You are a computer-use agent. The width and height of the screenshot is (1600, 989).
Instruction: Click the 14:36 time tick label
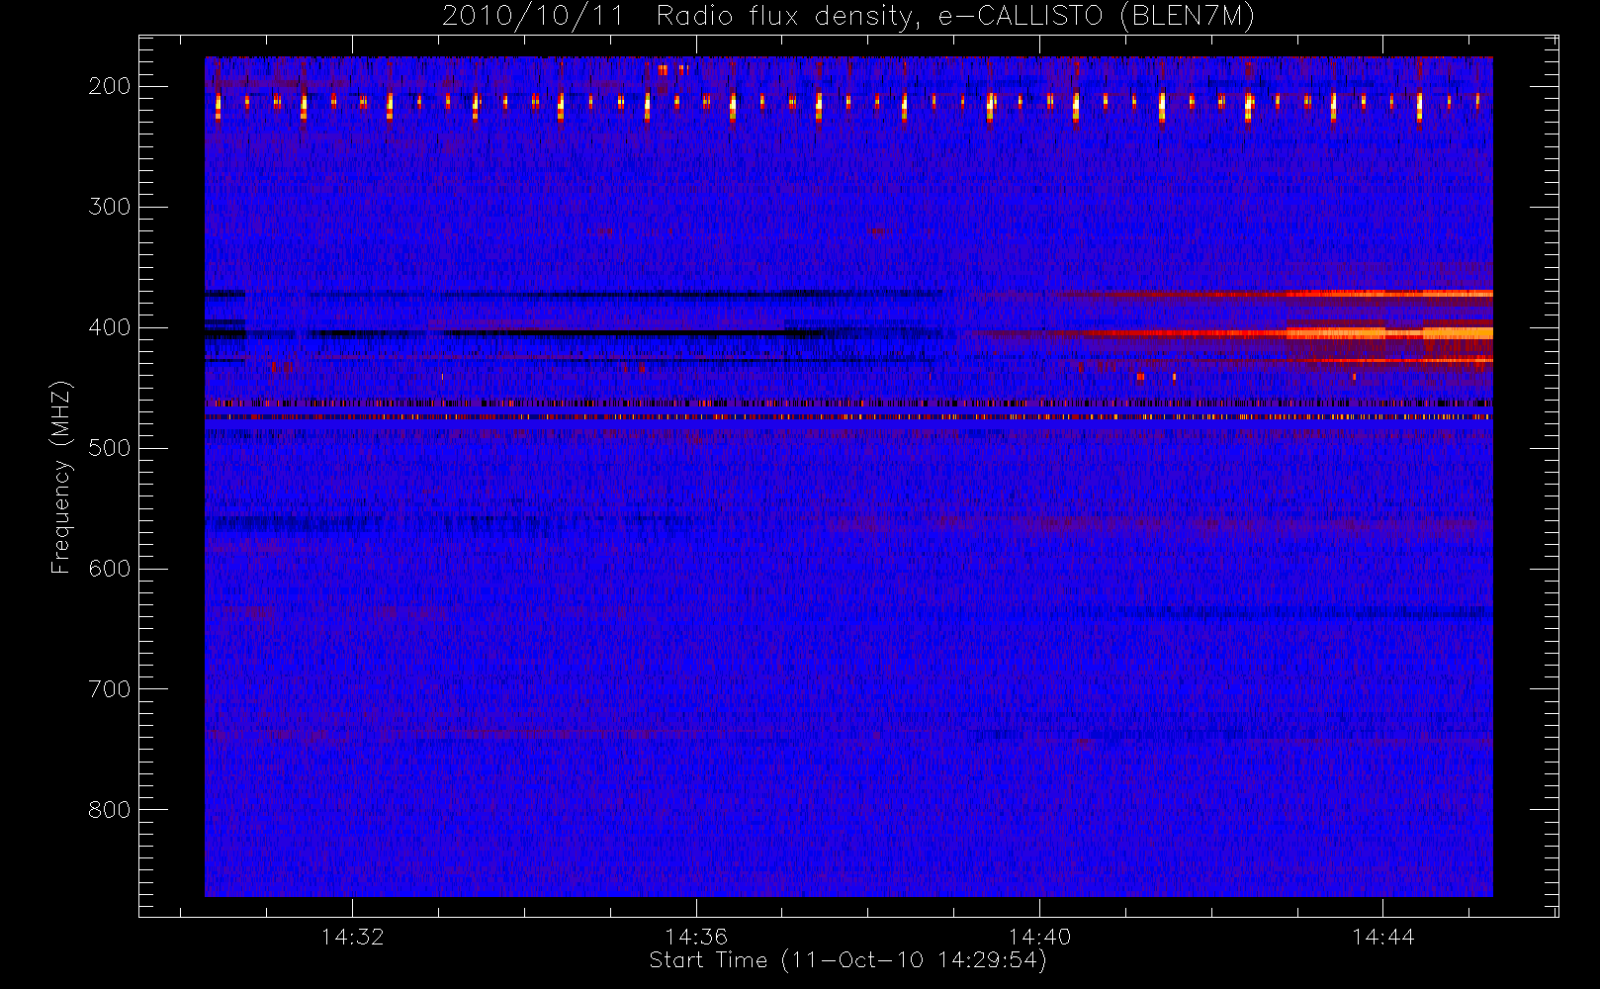tap(696, 937)
